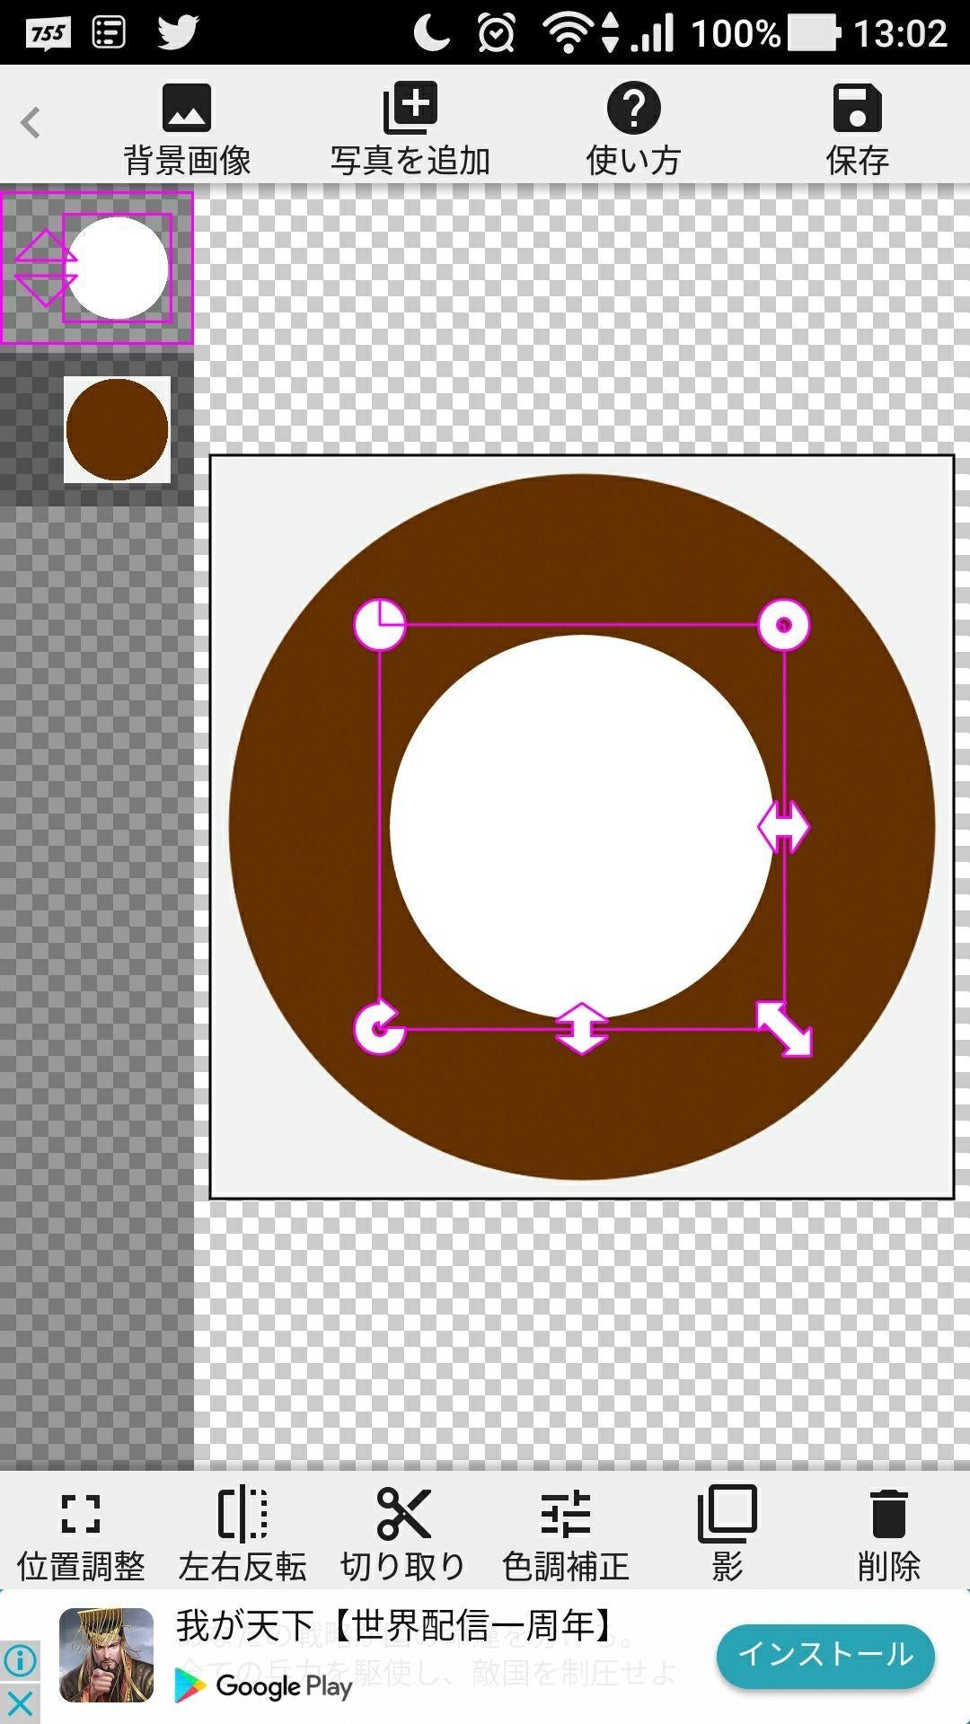Image resolution: width=970 pixels, height=1724 pixels.
Task: Open the 背景画像 background image option
Action: [187, 128]
